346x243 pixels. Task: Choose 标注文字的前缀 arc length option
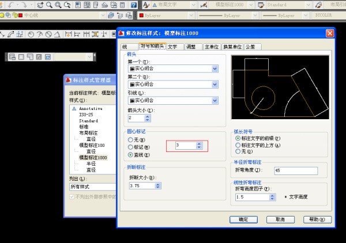coord(238,138)
